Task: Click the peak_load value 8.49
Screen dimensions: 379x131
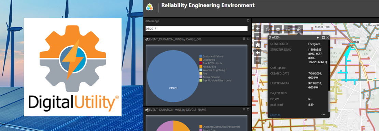Action: click(x=311, y=105)
